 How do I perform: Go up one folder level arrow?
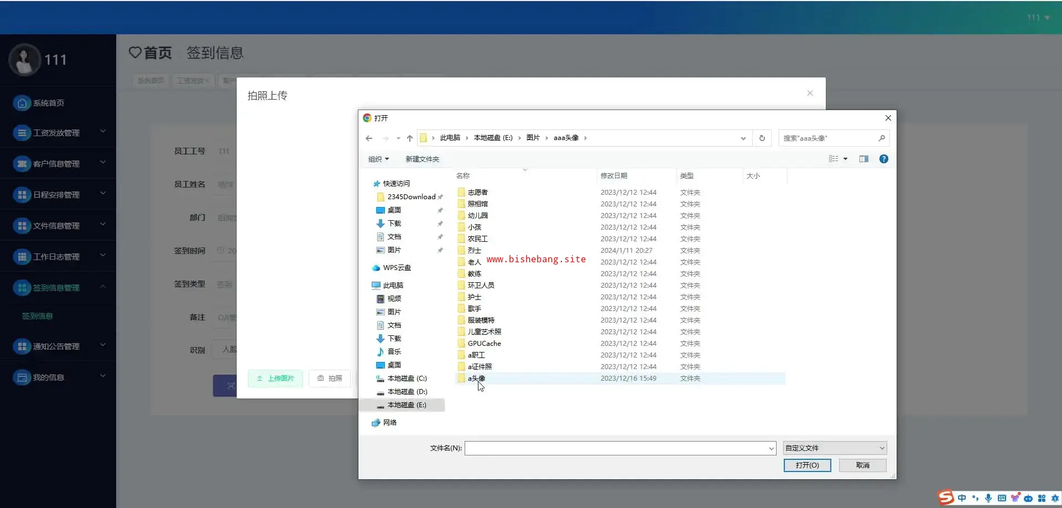409,138
